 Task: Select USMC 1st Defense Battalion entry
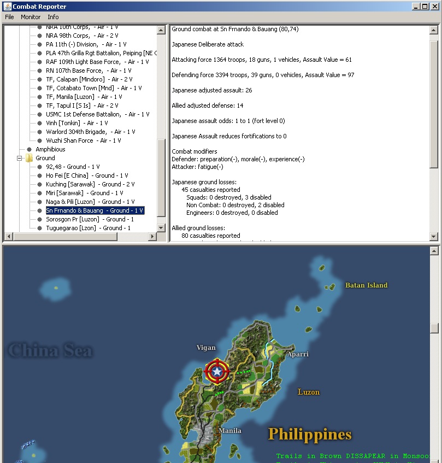coord(98,114)
